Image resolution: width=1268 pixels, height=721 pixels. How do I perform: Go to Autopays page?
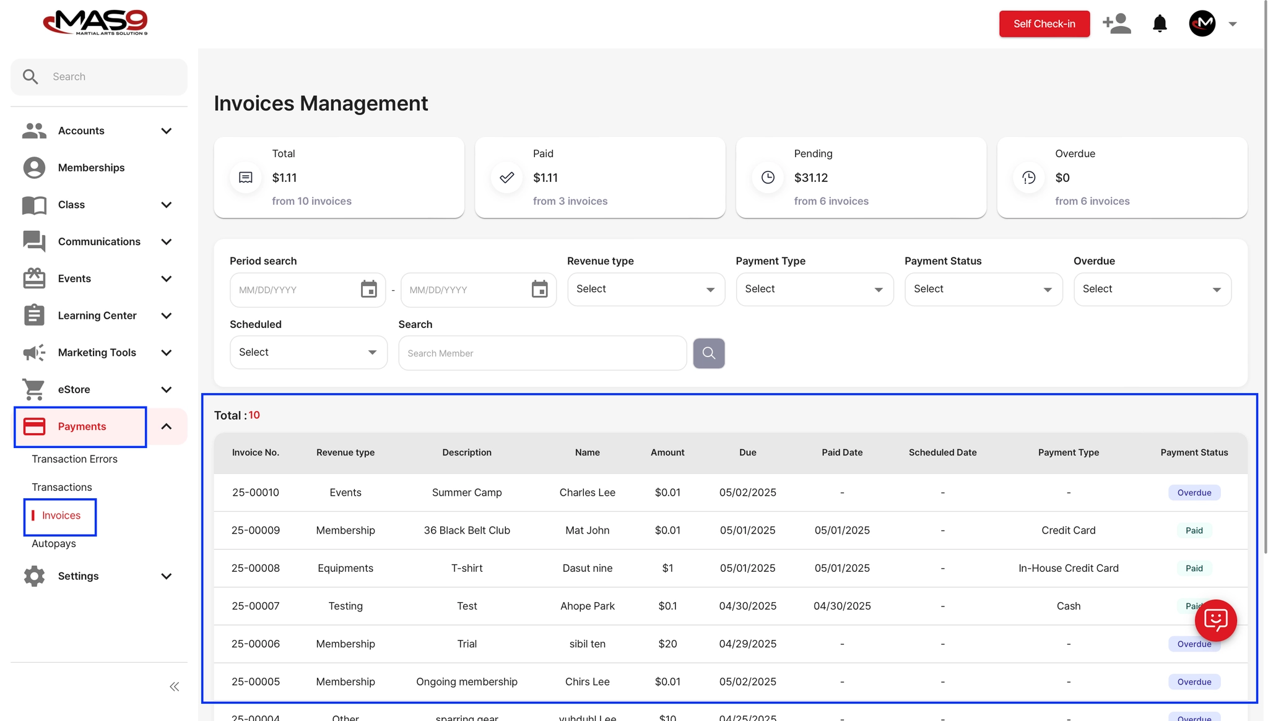pyautogui.click(x=54, y=543)
